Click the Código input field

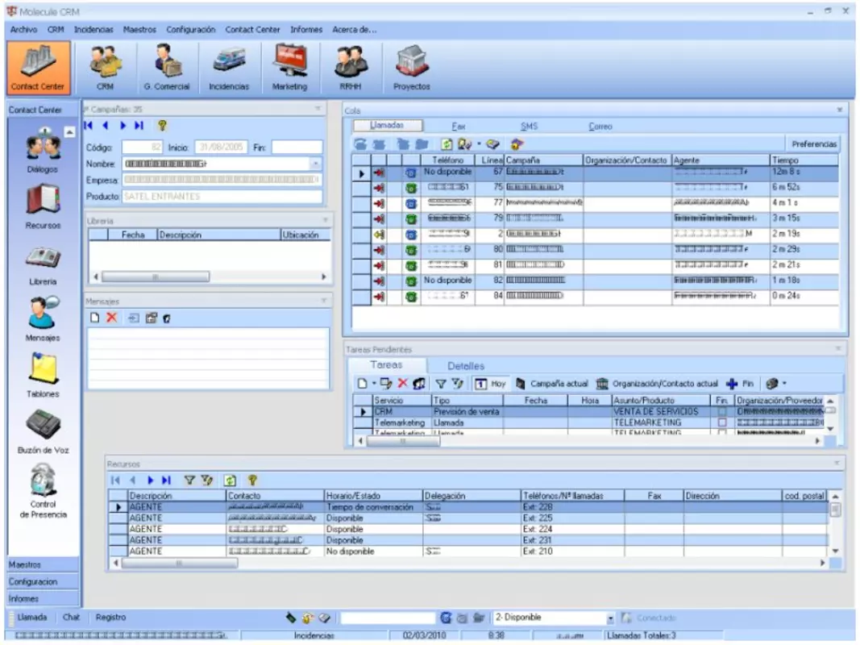coord(143,148)
